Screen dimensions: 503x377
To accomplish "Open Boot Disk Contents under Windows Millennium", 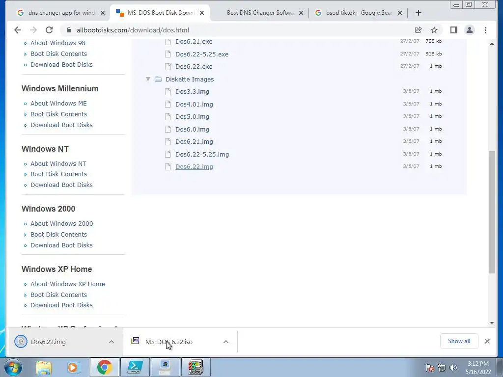I will point(59,114).
